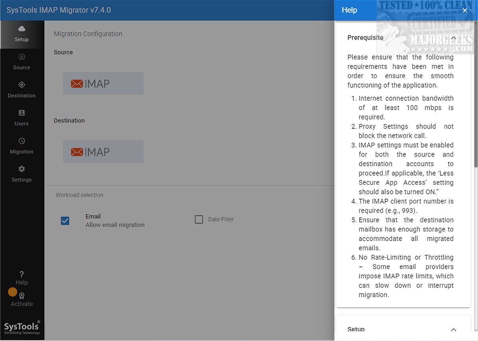Collapse the Prerequisite help section

click(x=454, y=38)
